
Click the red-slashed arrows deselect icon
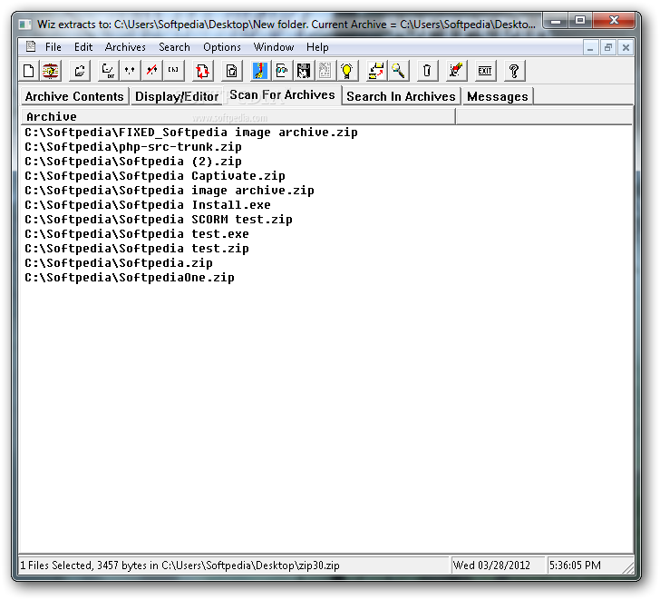[x=151, y=71]
